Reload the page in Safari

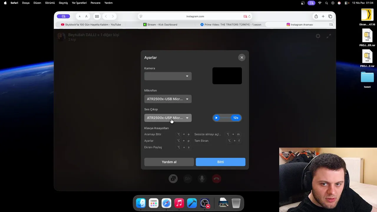(249, 16)
